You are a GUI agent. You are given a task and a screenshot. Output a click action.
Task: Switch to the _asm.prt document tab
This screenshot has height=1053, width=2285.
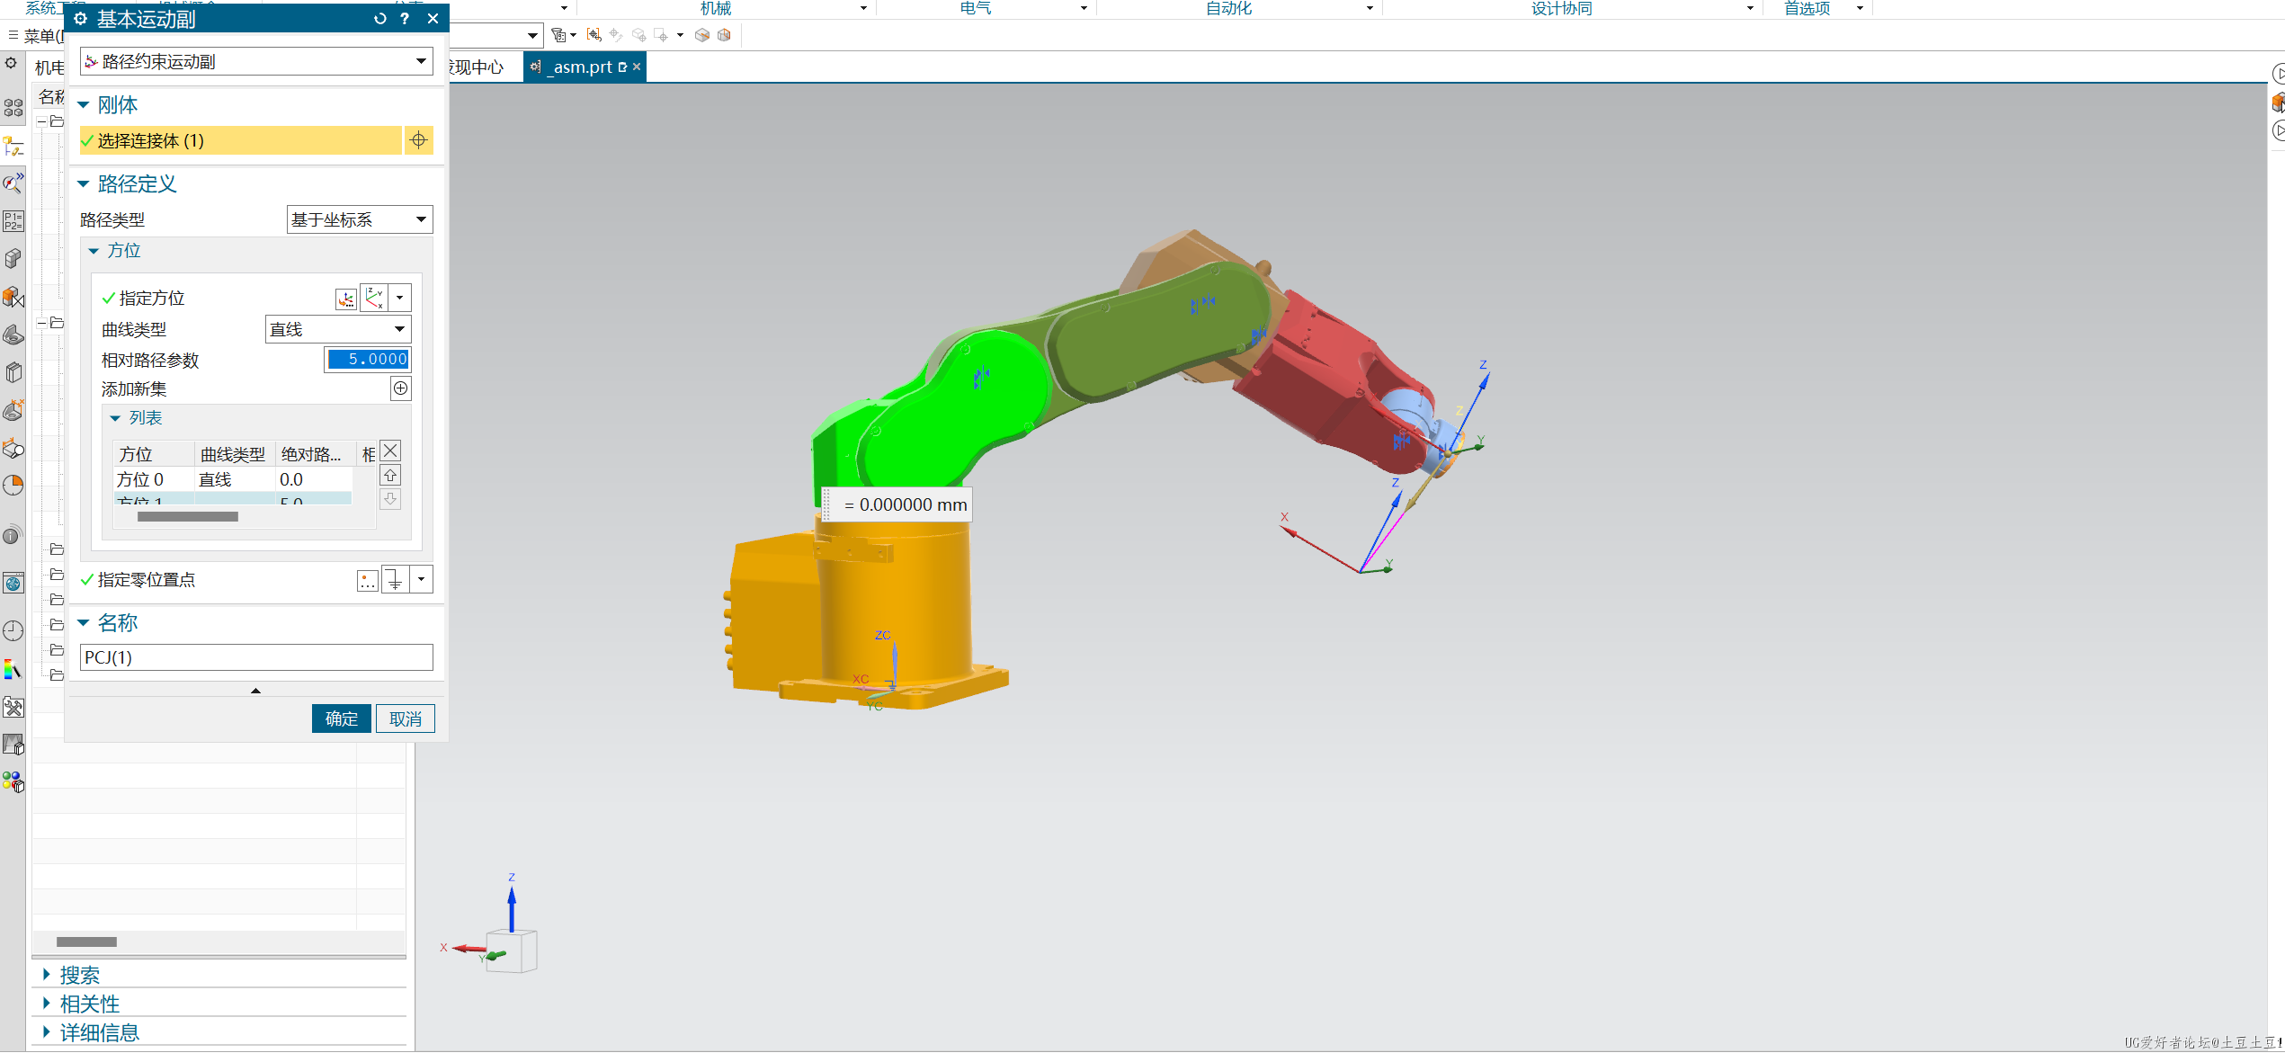(583, 67)
